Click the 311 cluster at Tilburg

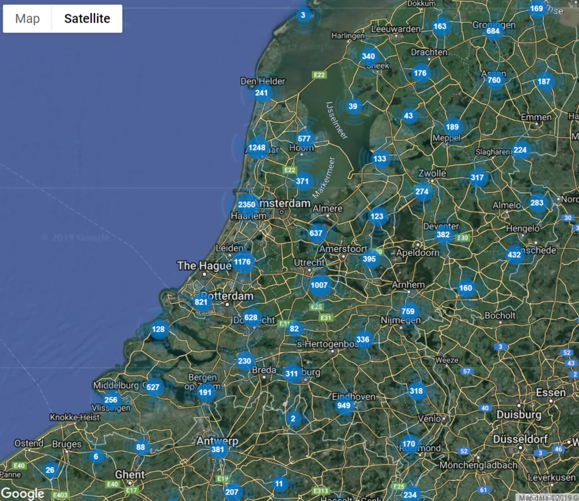coord(292,374)
